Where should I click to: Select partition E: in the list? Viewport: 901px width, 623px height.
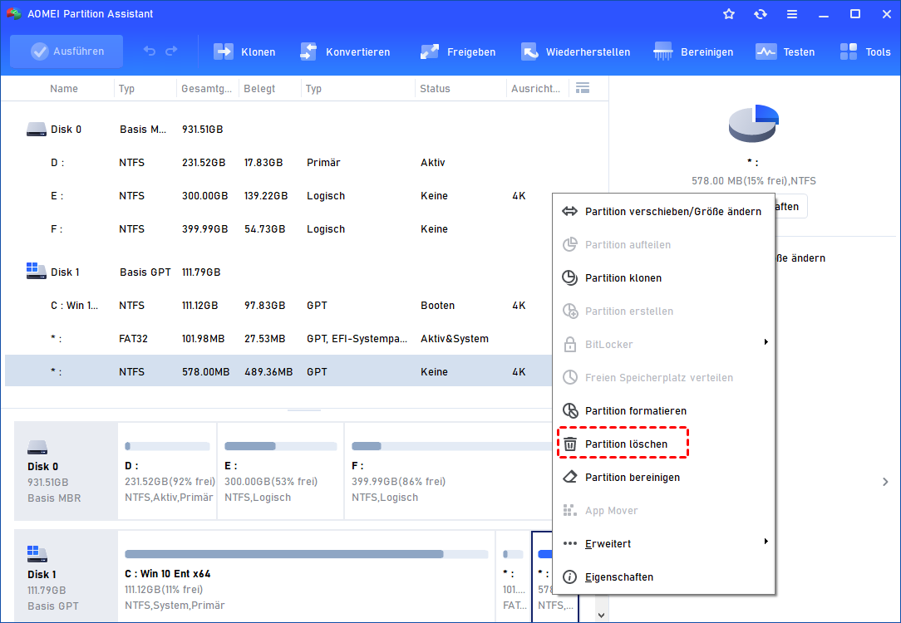click(278, 196)
